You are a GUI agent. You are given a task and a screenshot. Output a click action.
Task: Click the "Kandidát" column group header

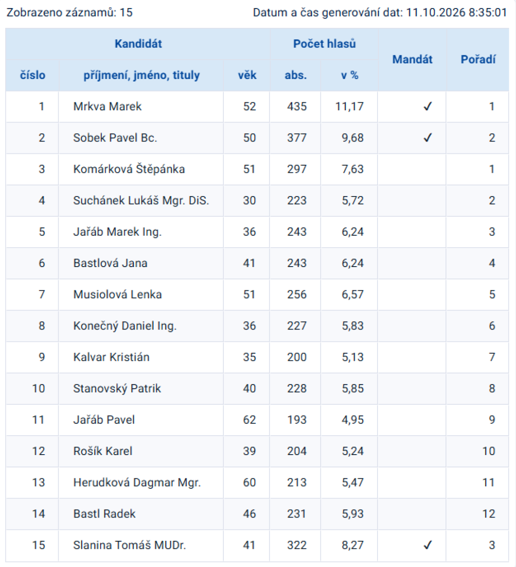138,44
